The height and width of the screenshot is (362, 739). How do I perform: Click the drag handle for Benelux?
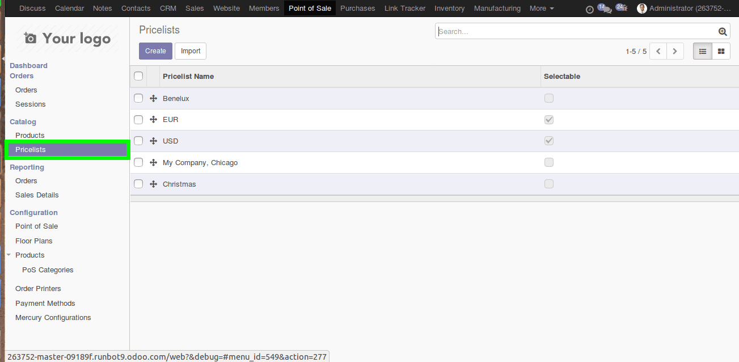[x=153, y=98]
